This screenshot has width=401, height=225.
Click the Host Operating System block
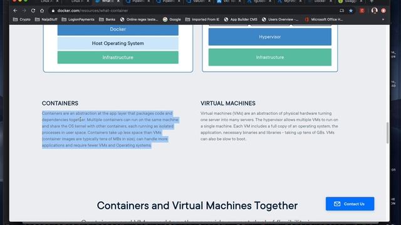click(118, 43)
